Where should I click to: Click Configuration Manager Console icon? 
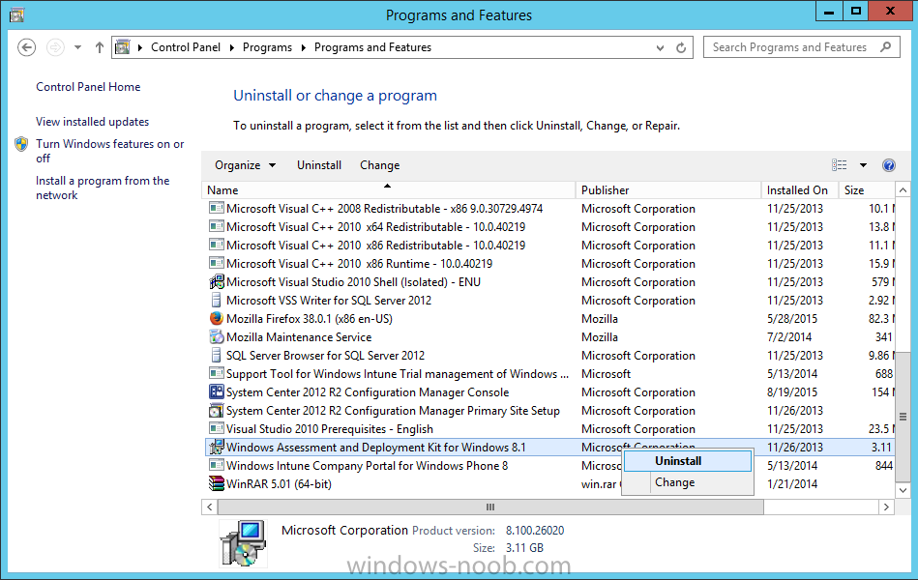(216, 391)
